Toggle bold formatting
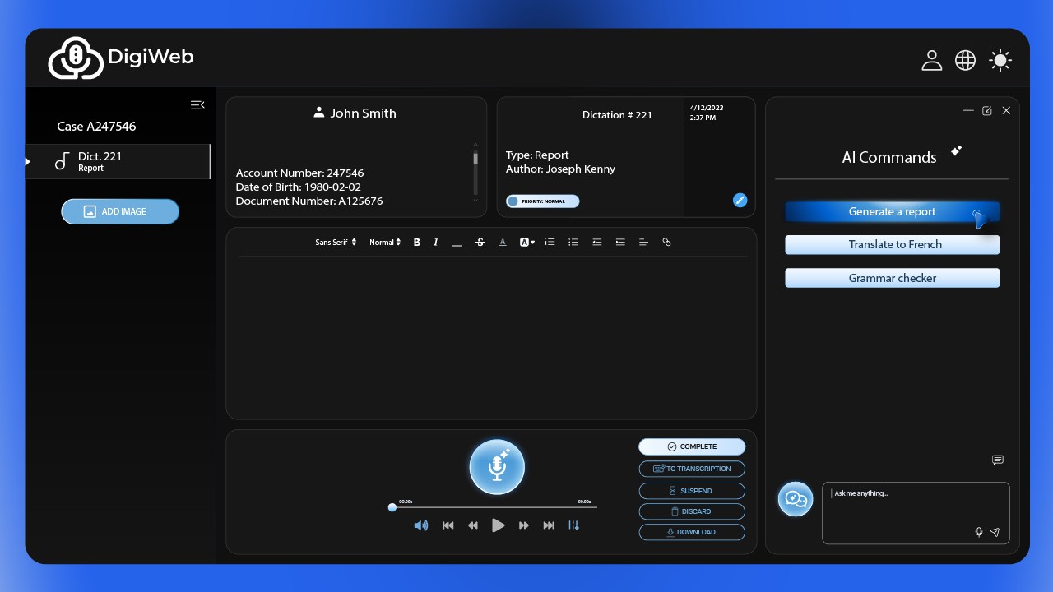 [417, 243]
